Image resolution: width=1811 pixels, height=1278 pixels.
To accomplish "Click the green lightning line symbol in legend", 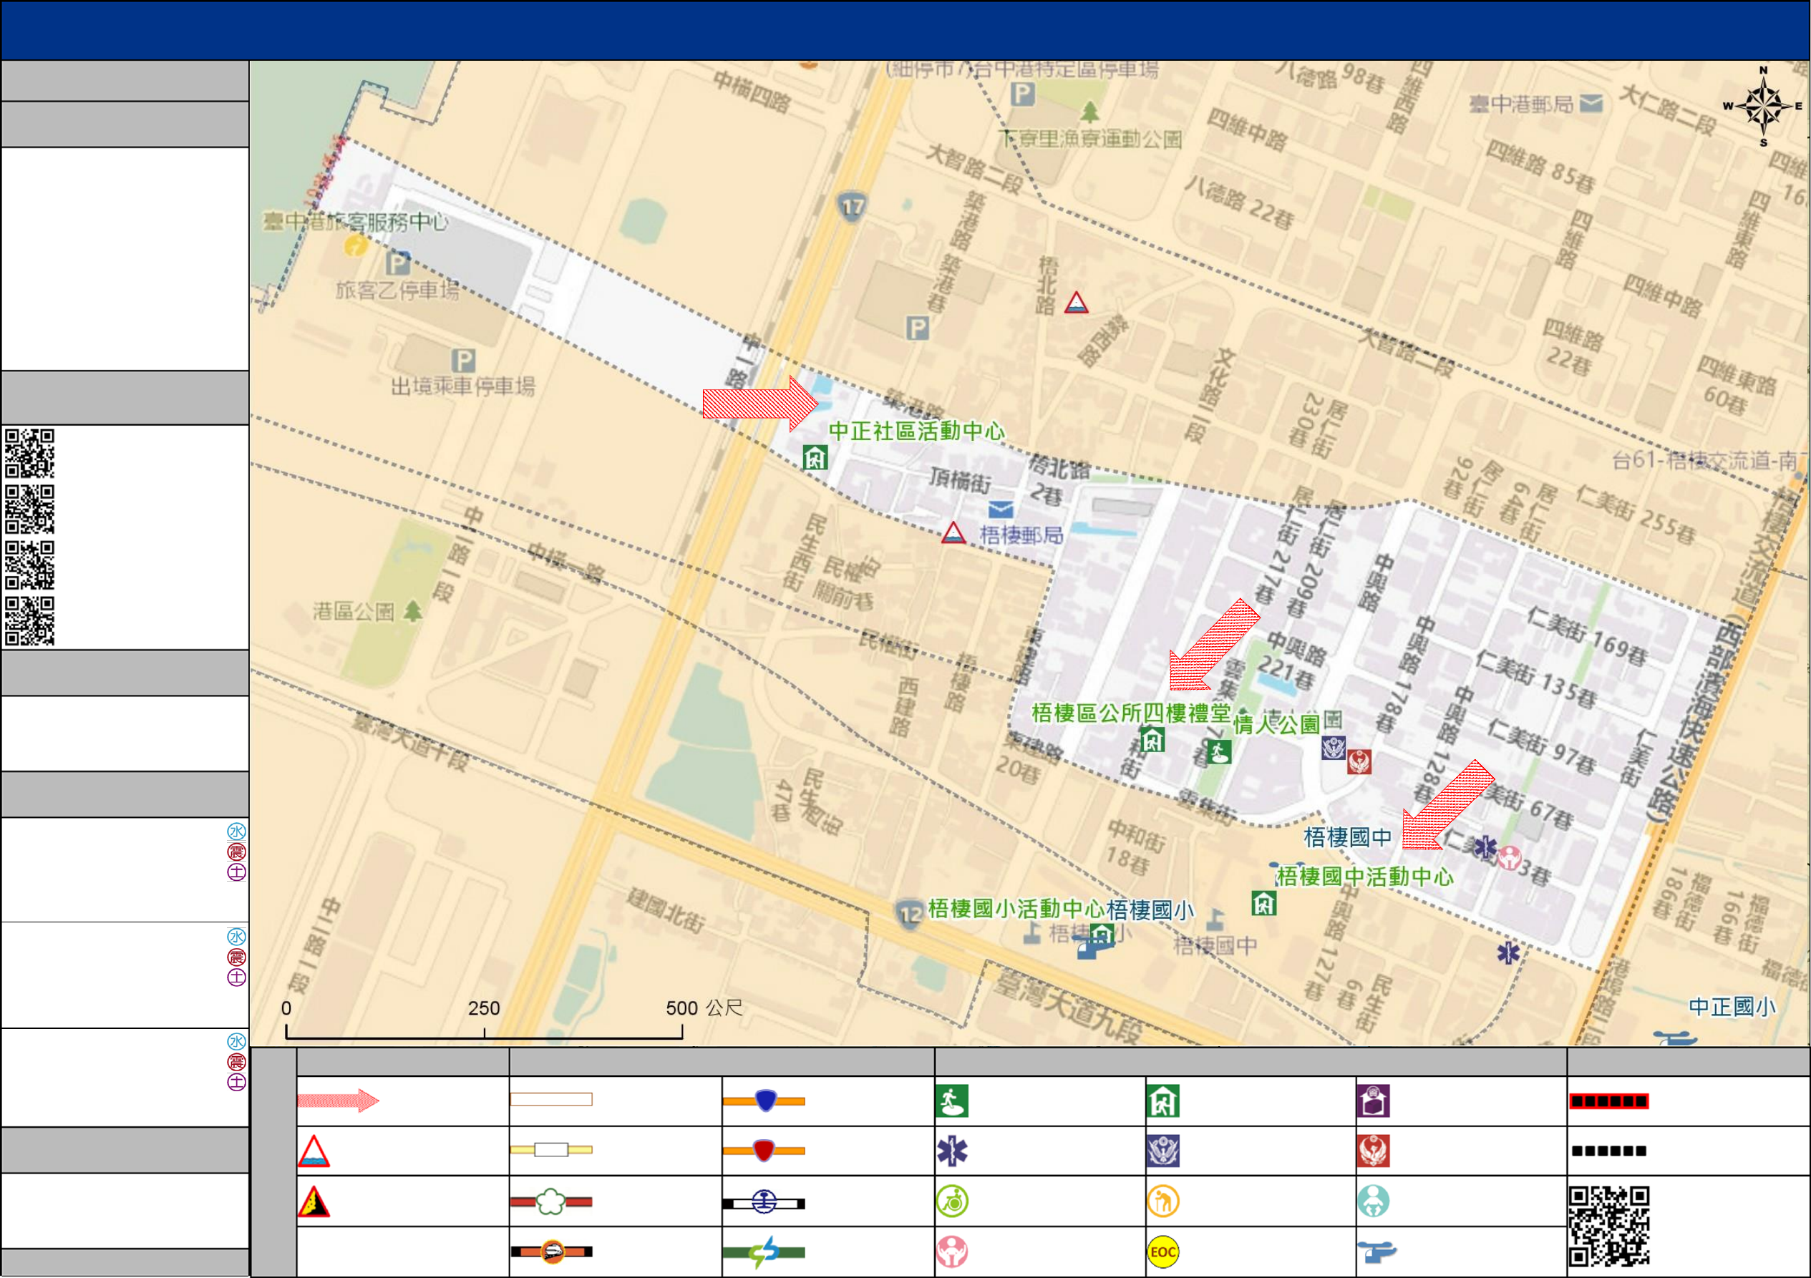I will [764, 1252].
